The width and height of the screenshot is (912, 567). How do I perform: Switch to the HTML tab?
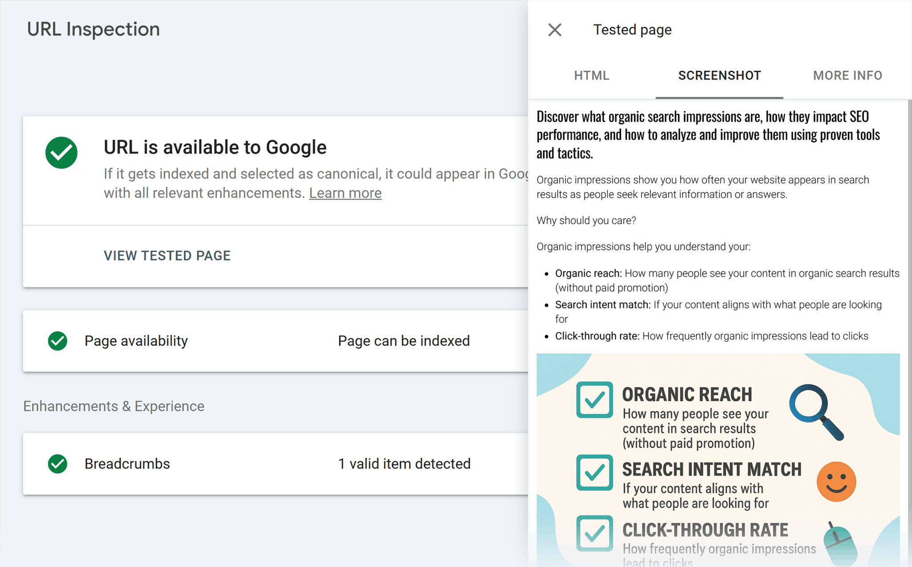[592, 75]
